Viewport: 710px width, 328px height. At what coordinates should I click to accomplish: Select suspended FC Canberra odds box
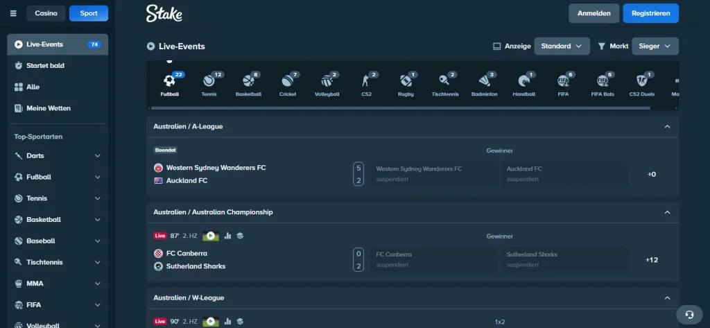[434, 260]
